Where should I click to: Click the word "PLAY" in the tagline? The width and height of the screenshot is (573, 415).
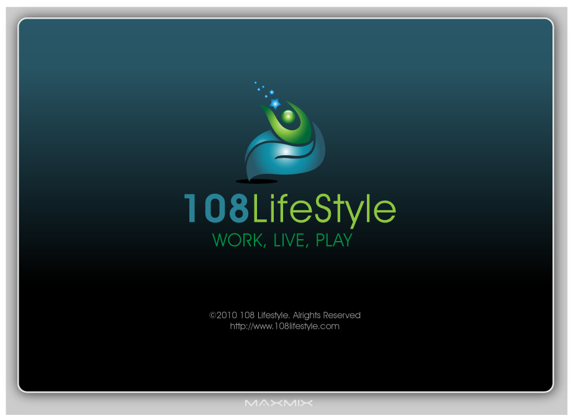pos(334,240)
